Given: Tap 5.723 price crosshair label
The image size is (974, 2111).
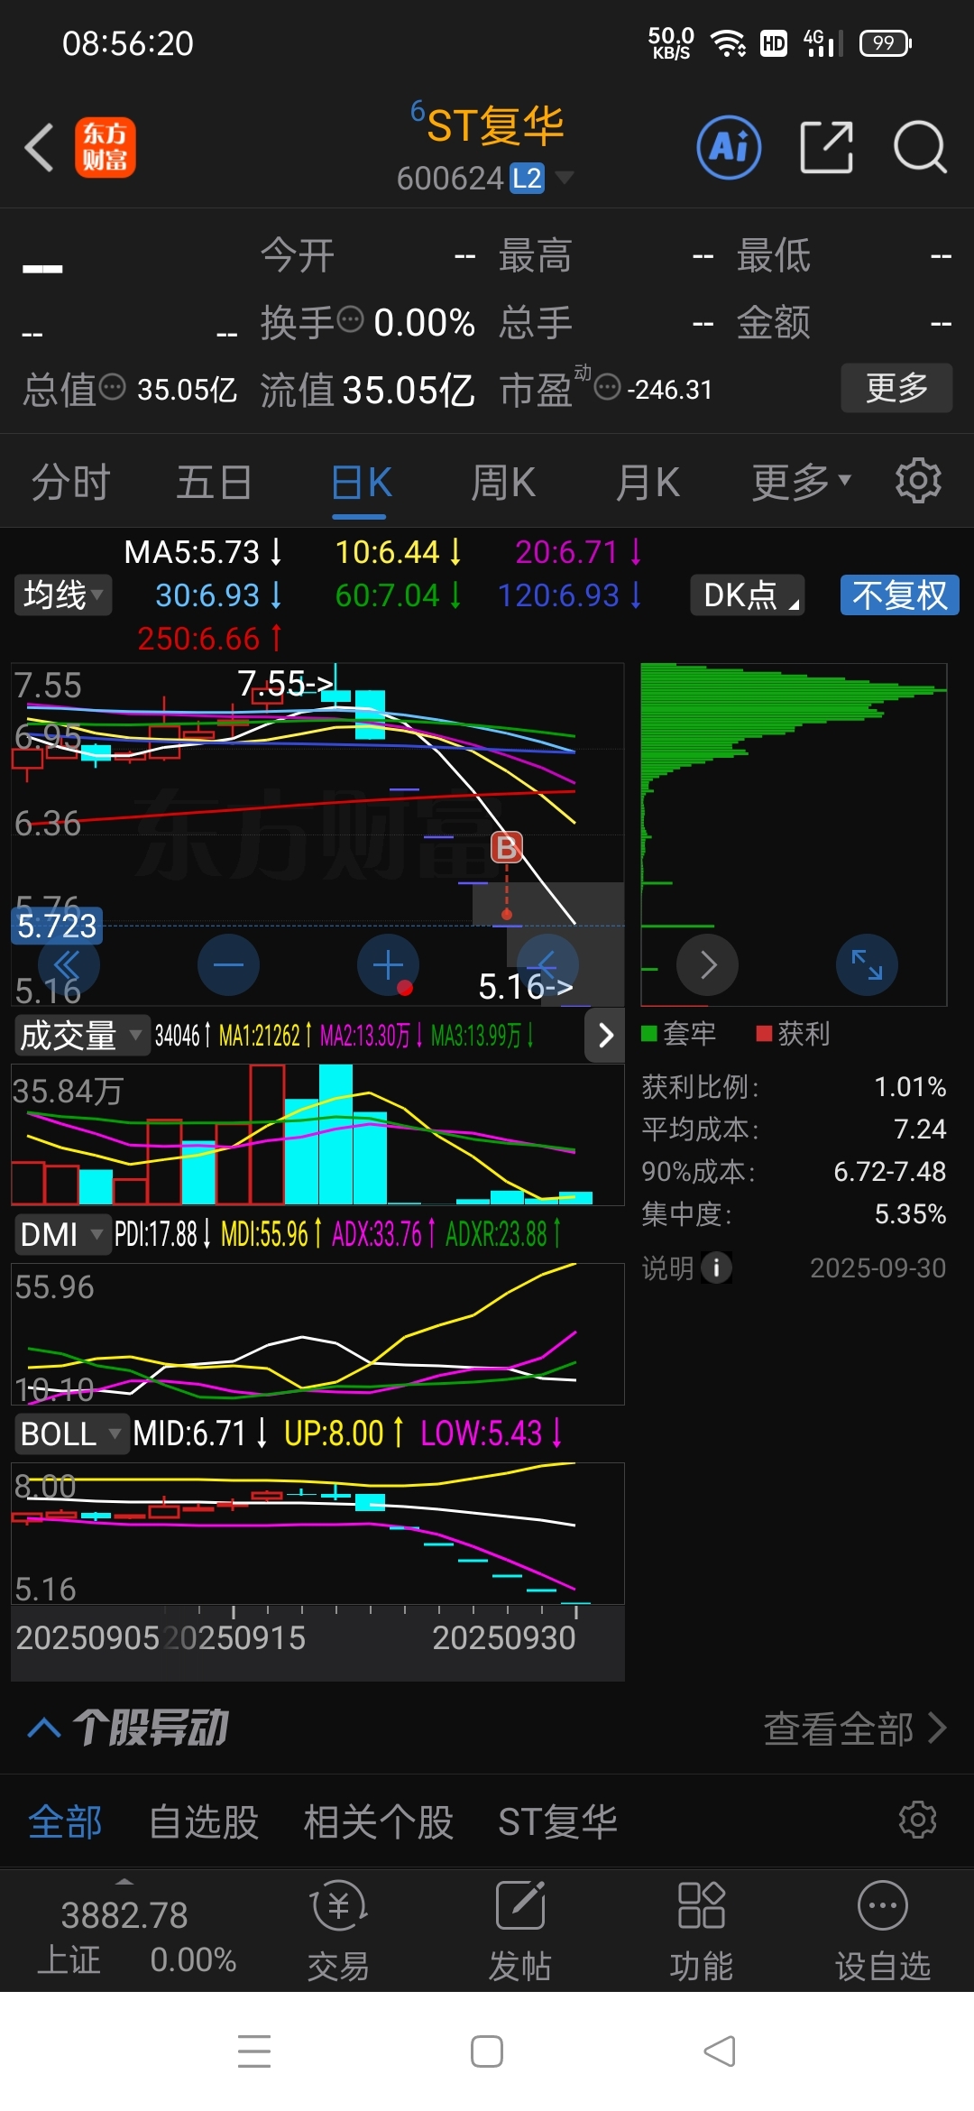Looking at the screenshot, I should pos(57,926).
